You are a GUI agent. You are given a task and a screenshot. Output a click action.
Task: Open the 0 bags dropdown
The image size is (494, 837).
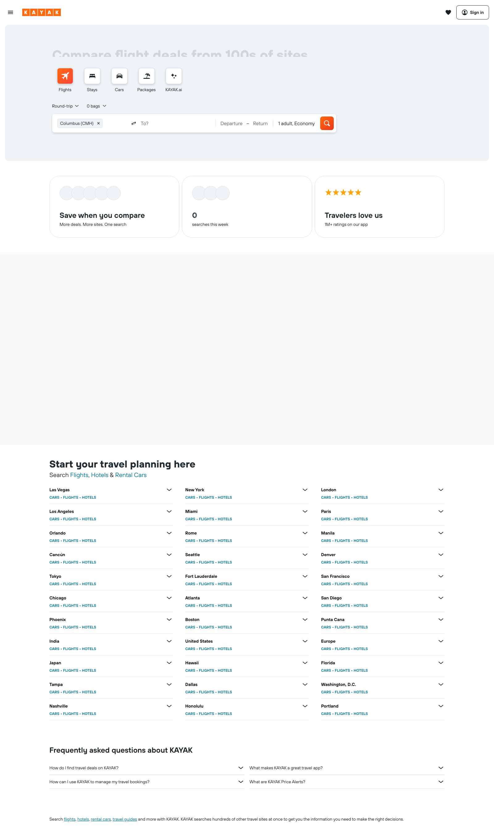click(96, 106)
